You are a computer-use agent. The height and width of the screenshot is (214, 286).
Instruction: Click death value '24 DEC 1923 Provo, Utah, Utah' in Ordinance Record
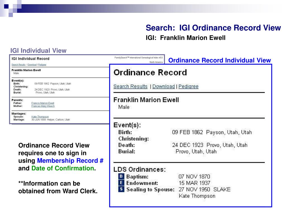click(210, 145)
